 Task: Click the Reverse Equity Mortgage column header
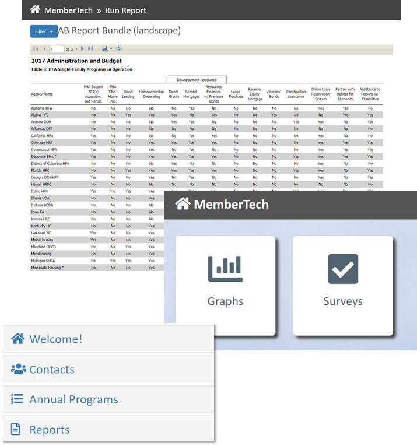(255, 94)
